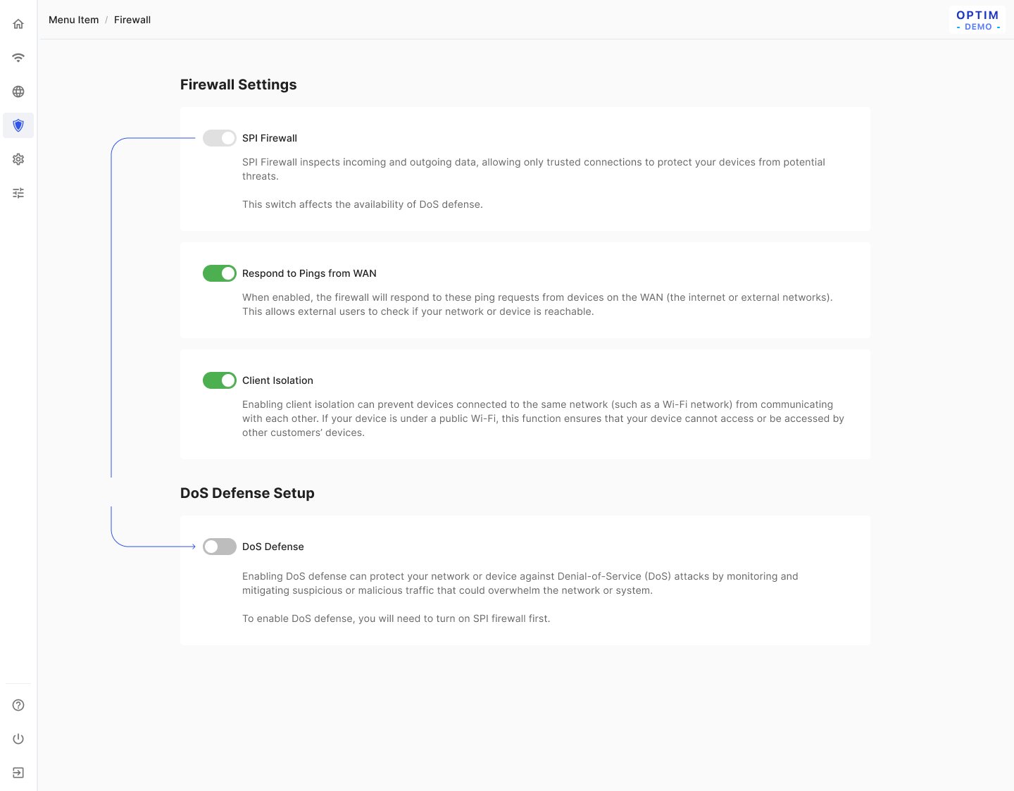Click the Respond to Pings from WAN label
This screenshot has width=1014, height=791.
(x=309, y=273)
